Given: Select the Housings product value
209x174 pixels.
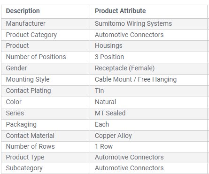Looking at the screenshot, I should (108, 46).
